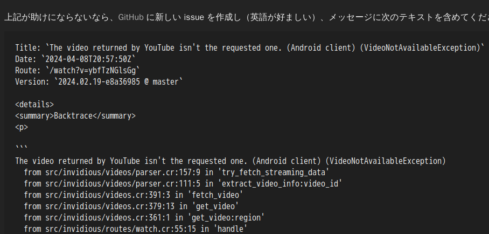Open the GitHub link
The image size is (489, 234).
(x=131, y=17)
